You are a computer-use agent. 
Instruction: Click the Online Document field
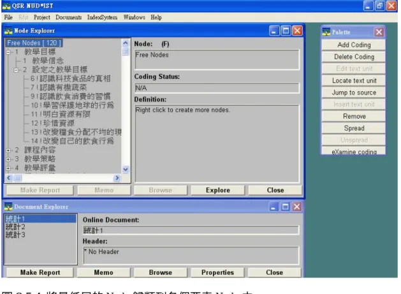[191, 230]
